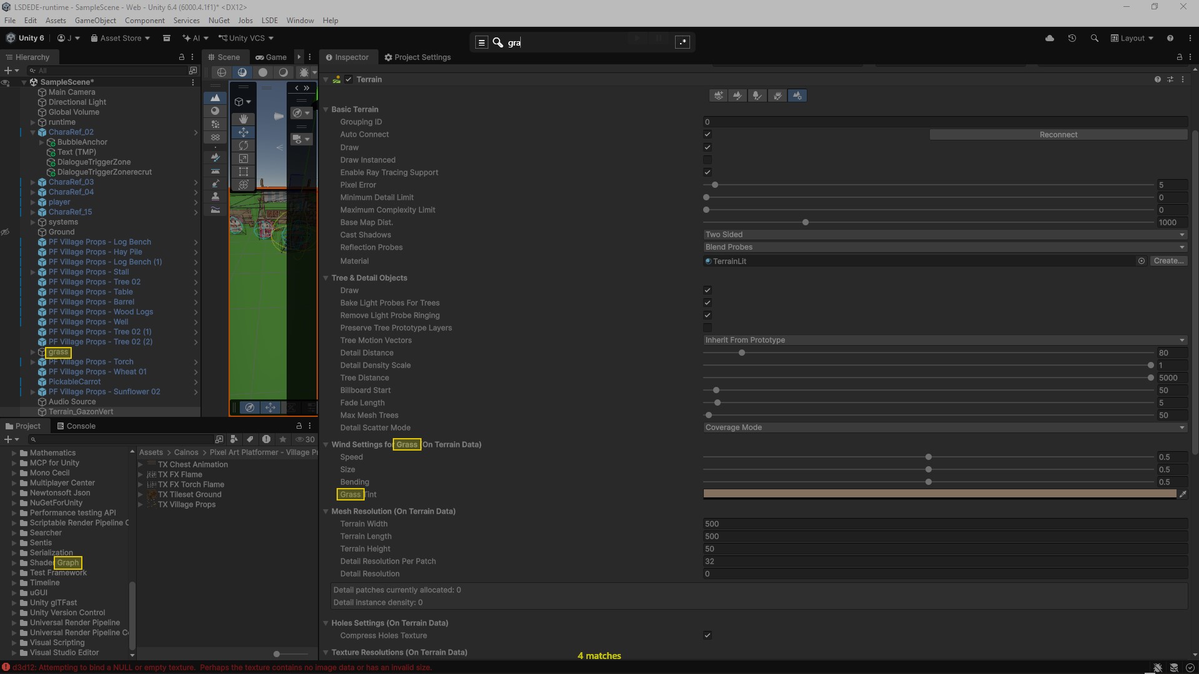Expand CharaRef_03 in the Hierarchy

pyautogui.click(x=33, y=182)
